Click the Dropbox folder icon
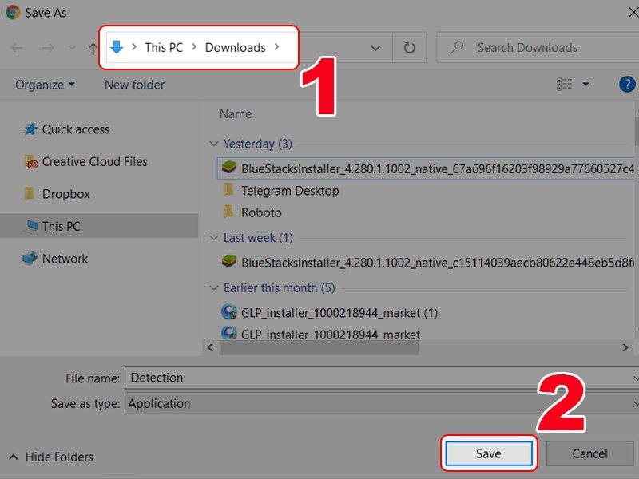The height and width of the screenshot is (479, 639). [x=29, y=193]
